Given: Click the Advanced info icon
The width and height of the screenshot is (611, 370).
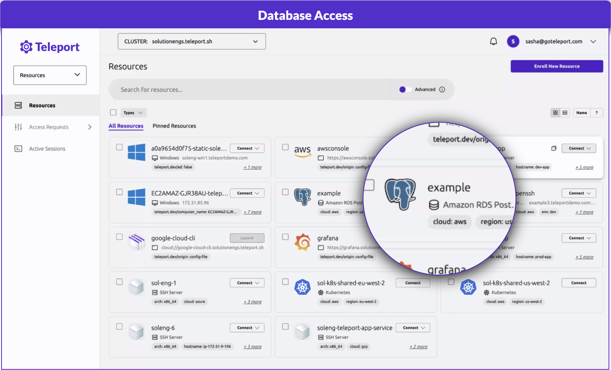Looking at the screenshot, I should (x=442, y=90).
